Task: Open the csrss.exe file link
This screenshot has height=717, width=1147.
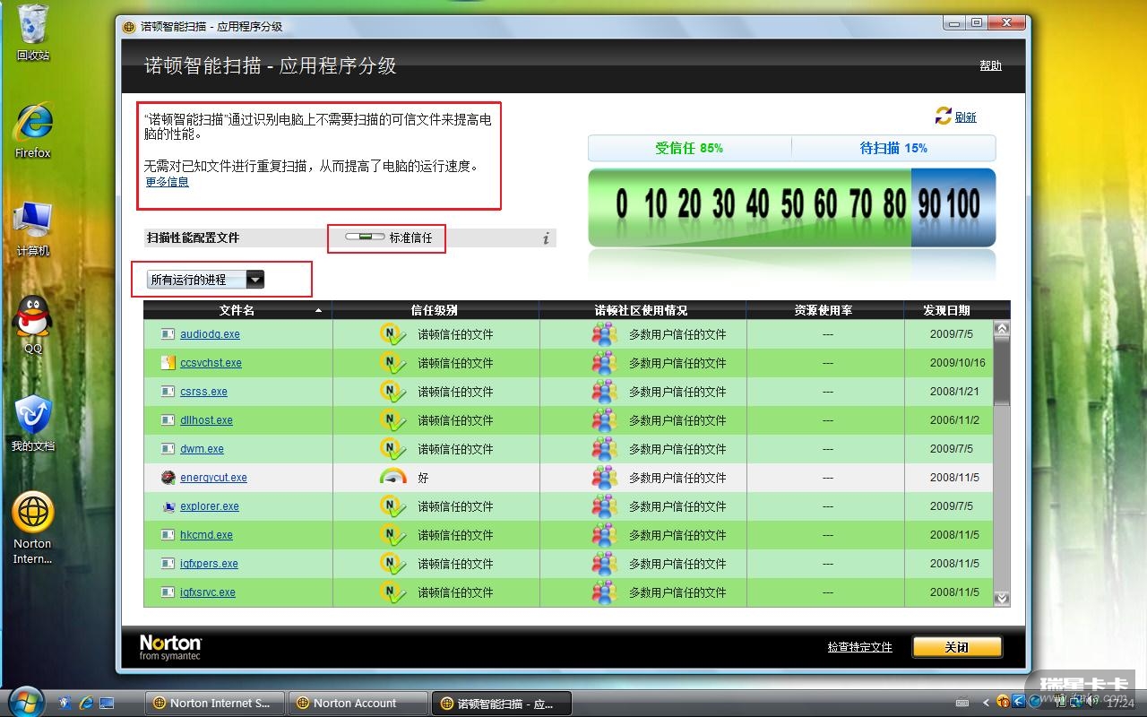Action: coord(203,392)
